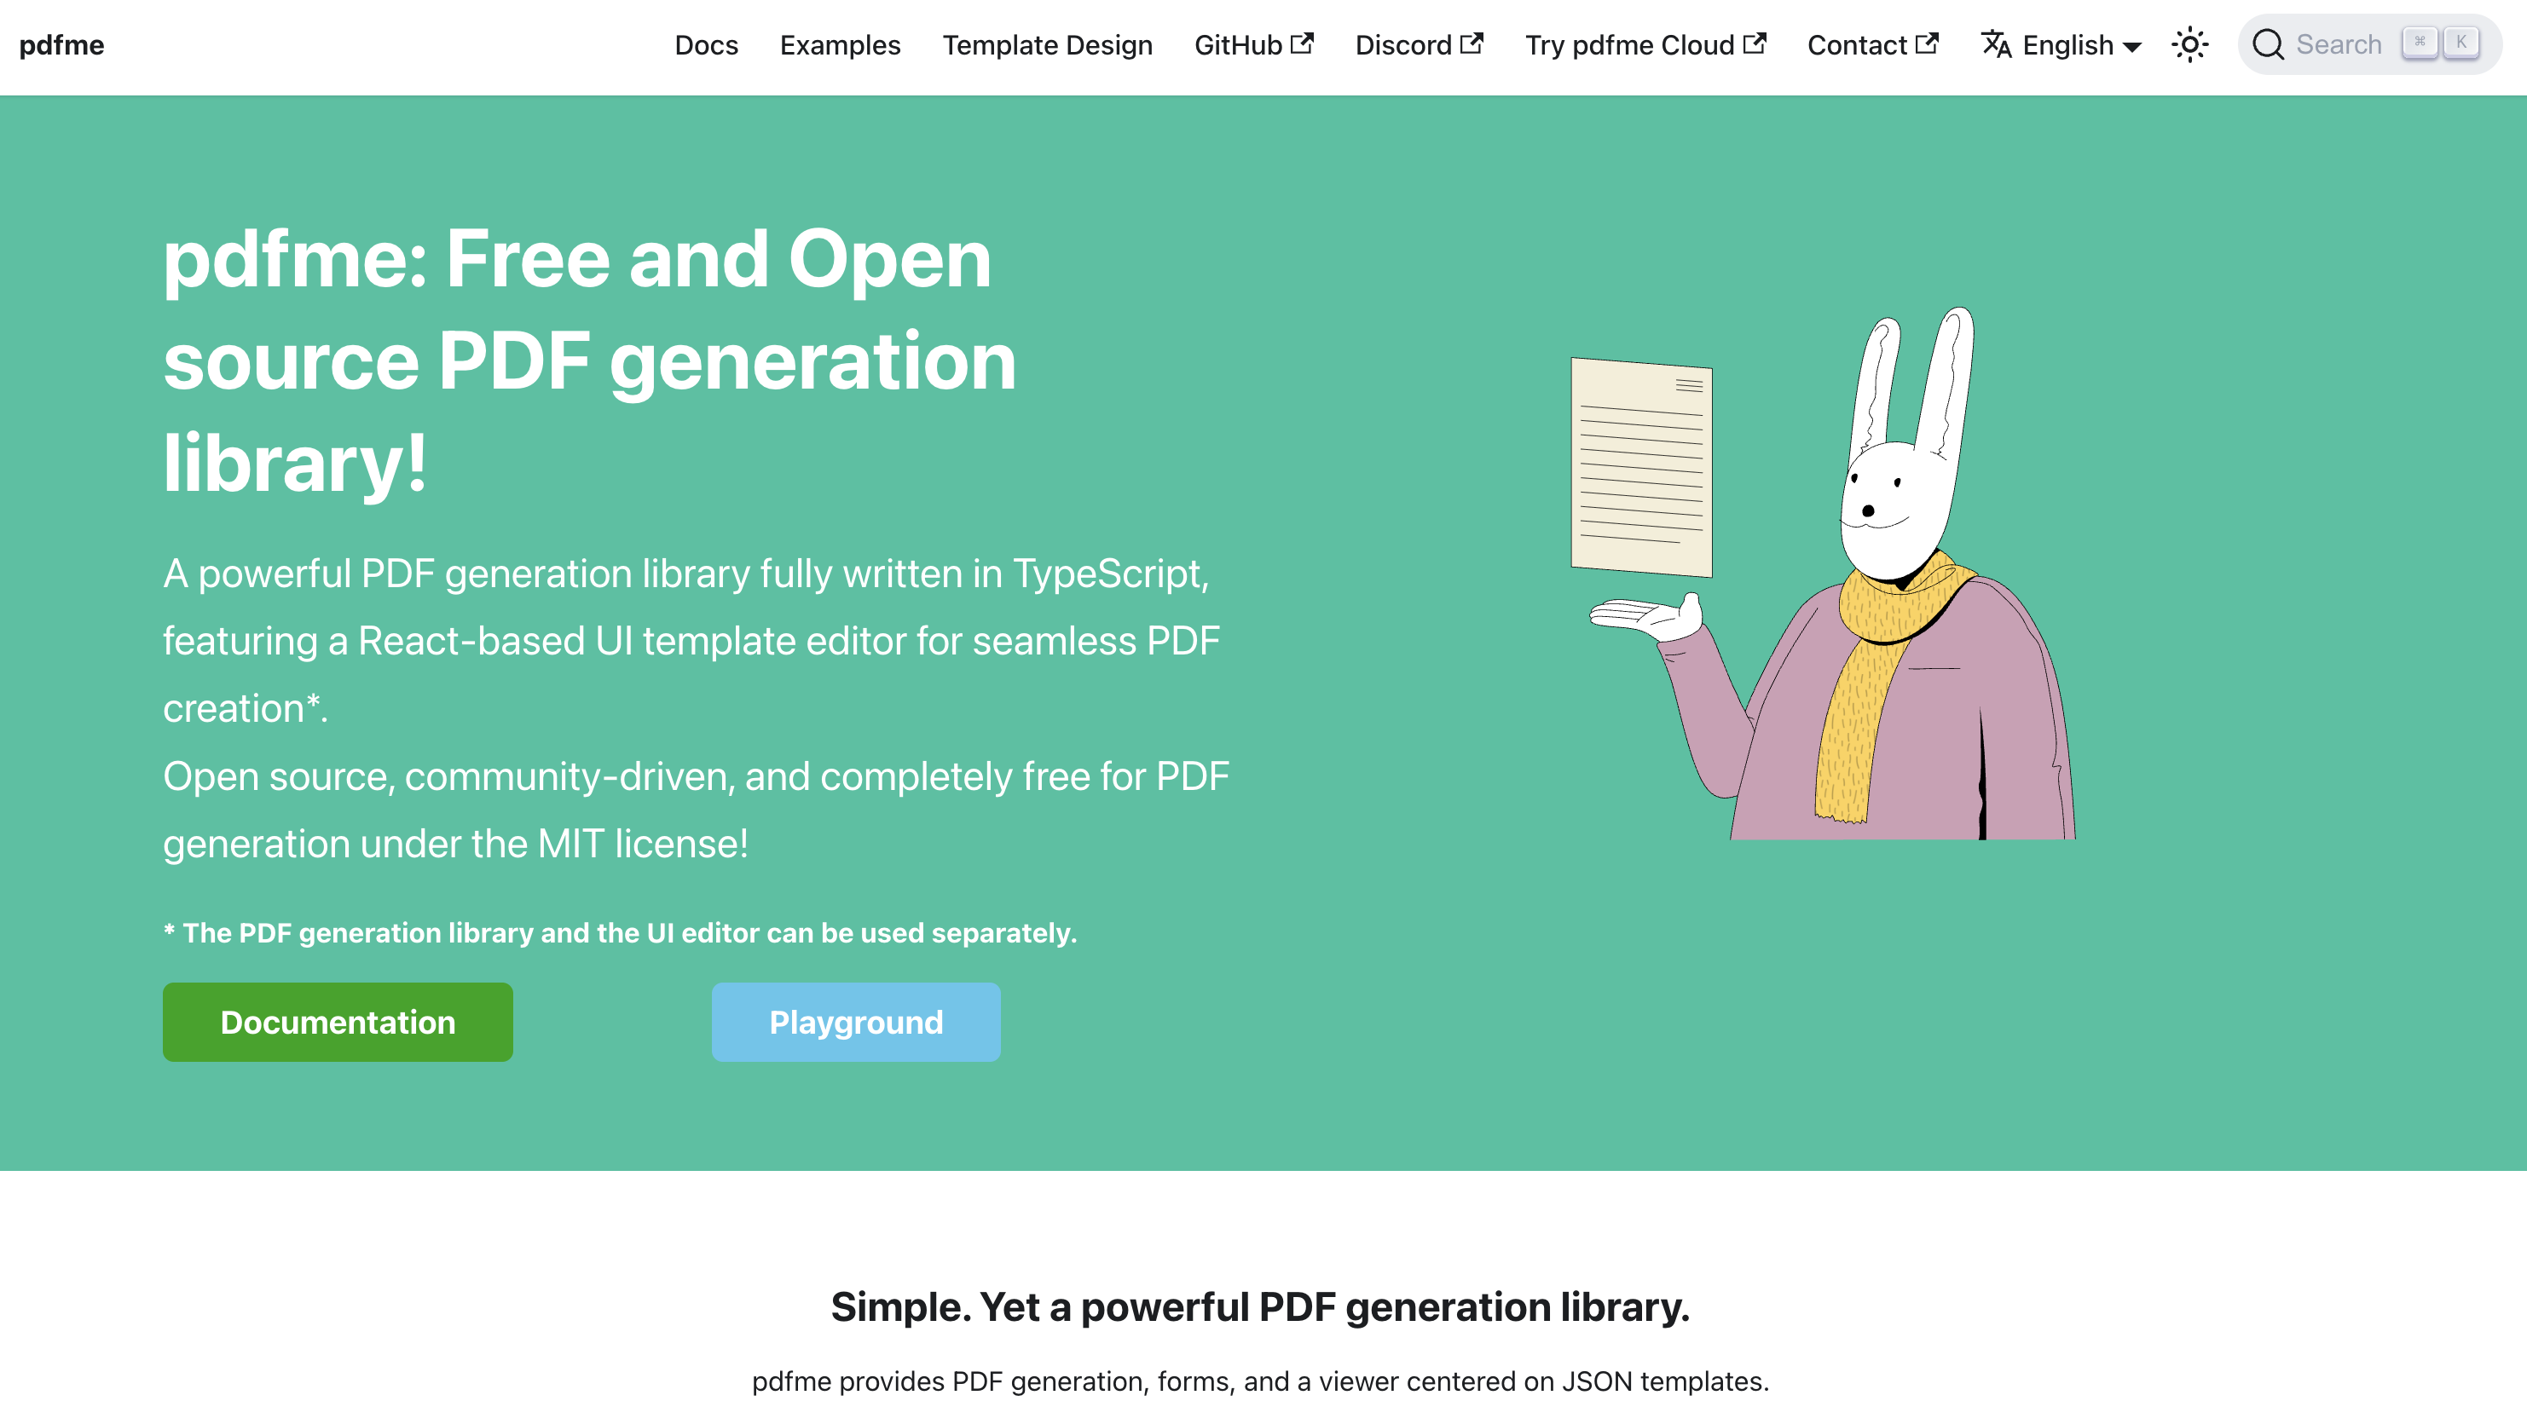The width and height of the screenshot is (2527, 1401).
Task: Open the GitHub link
Action: [1253, 45]
